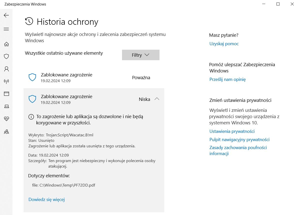This screenshot has height=215, width=299.
Task: Open Firewall & network protection icon
Action: [6, 81]
